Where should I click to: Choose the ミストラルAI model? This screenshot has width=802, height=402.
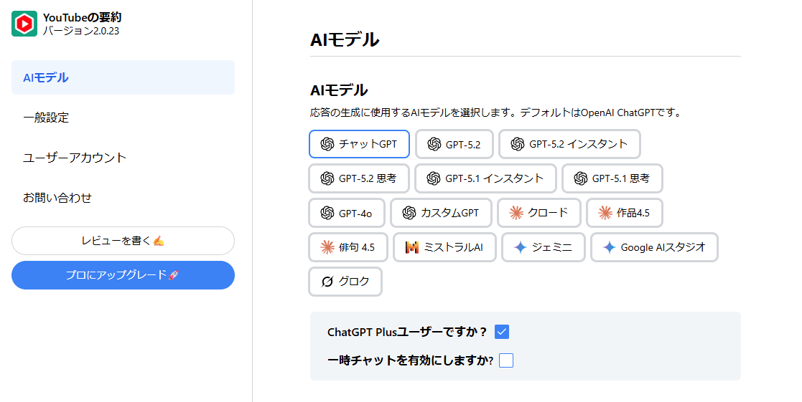[x=444, y=247]
